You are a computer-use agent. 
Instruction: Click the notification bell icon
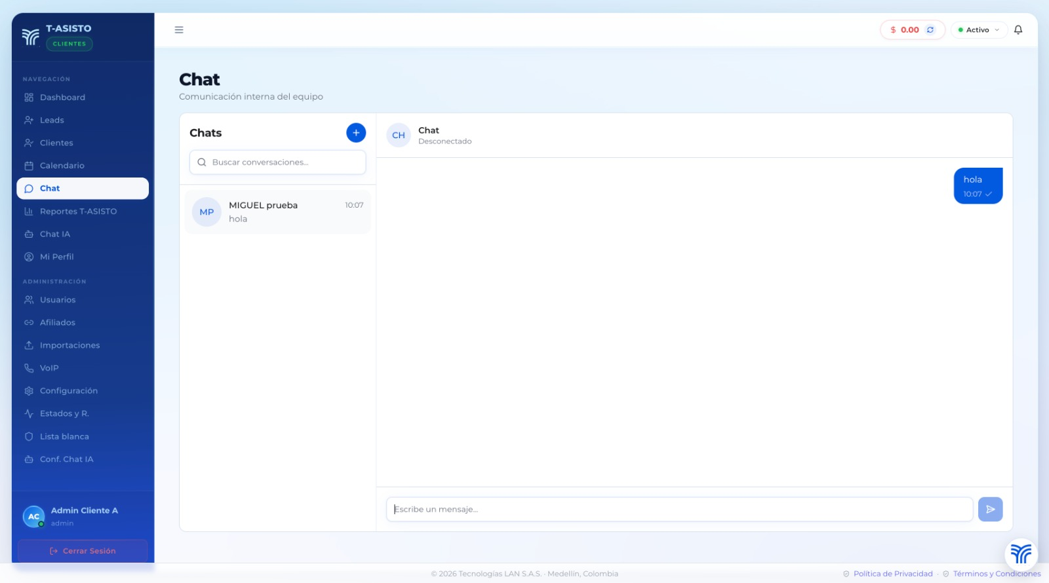1018,30
